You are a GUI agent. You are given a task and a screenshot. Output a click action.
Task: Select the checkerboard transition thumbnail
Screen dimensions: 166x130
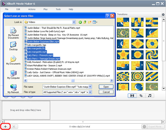pos(123,76)
